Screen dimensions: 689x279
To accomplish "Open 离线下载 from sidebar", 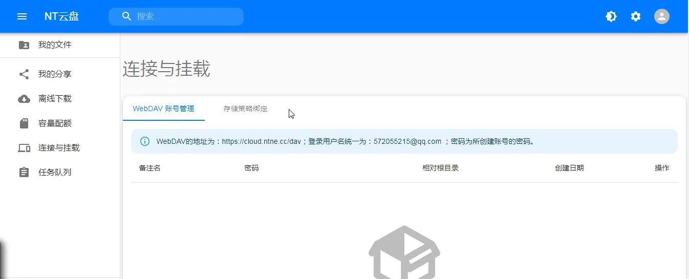I will [x=55, y=99].
